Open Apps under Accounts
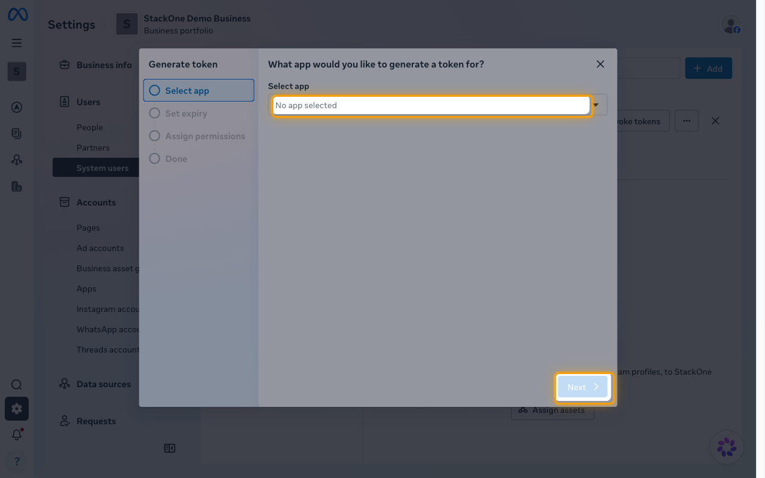This screenshot has width=765, height=478. tap(86, 289)
